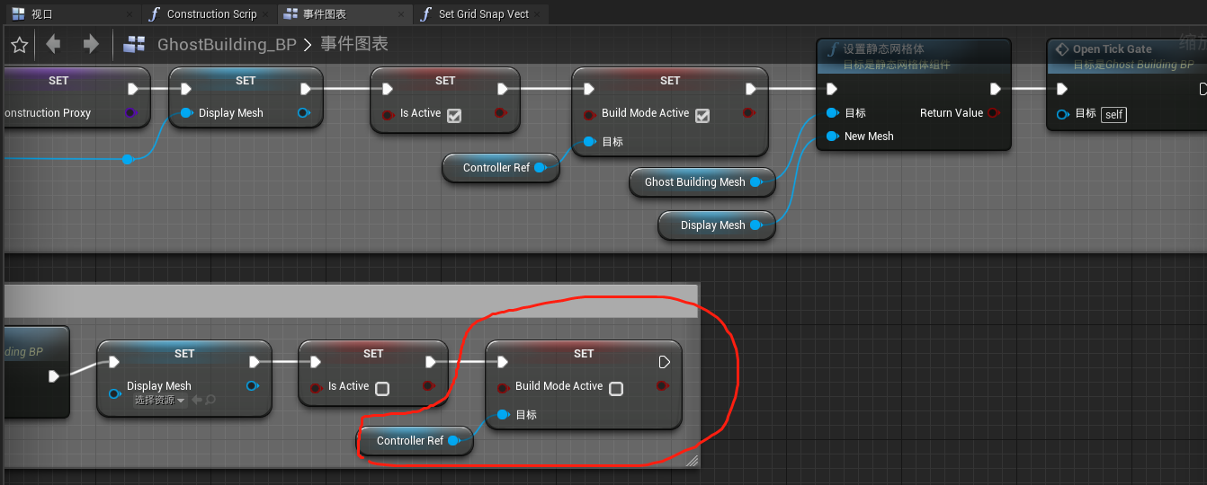This screenshot has height=485, width=1207.
Task: Click the purple output pin on Construction Proxy SET node
Action: pos(130,113)
